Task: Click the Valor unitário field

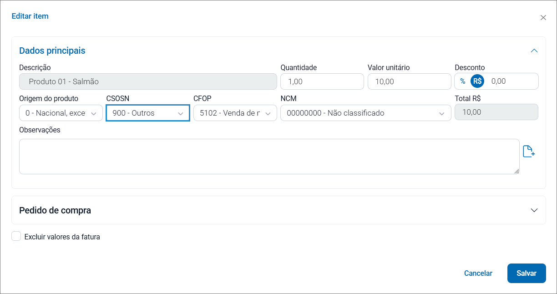Action: 410,81
